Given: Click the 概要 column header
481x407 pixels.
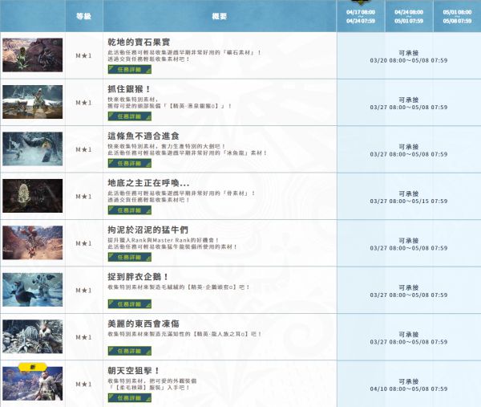Looking at the screenshot, I should 220,16.
